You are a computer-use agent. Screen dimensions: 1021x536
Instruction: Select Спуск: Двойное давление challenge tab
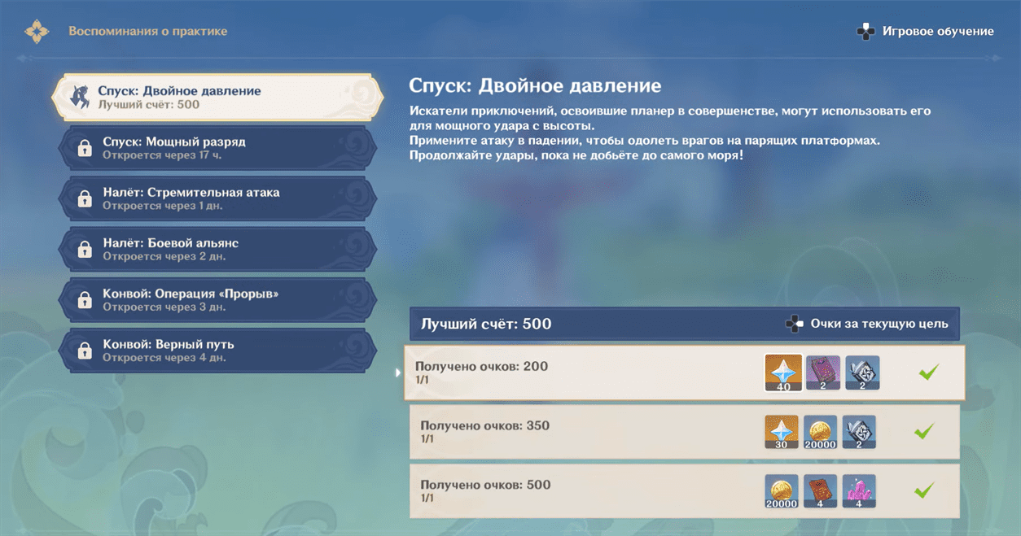pos(217,97)
